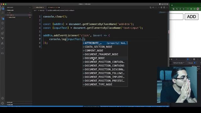Select DOCUMENT_FRAGMENT_NODE suggestion

105,54
